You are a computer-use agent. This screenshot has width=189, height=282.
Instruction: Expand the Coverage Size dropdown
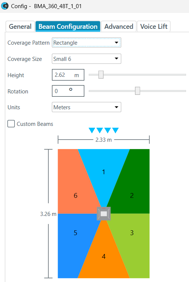[x=87, y=59]
